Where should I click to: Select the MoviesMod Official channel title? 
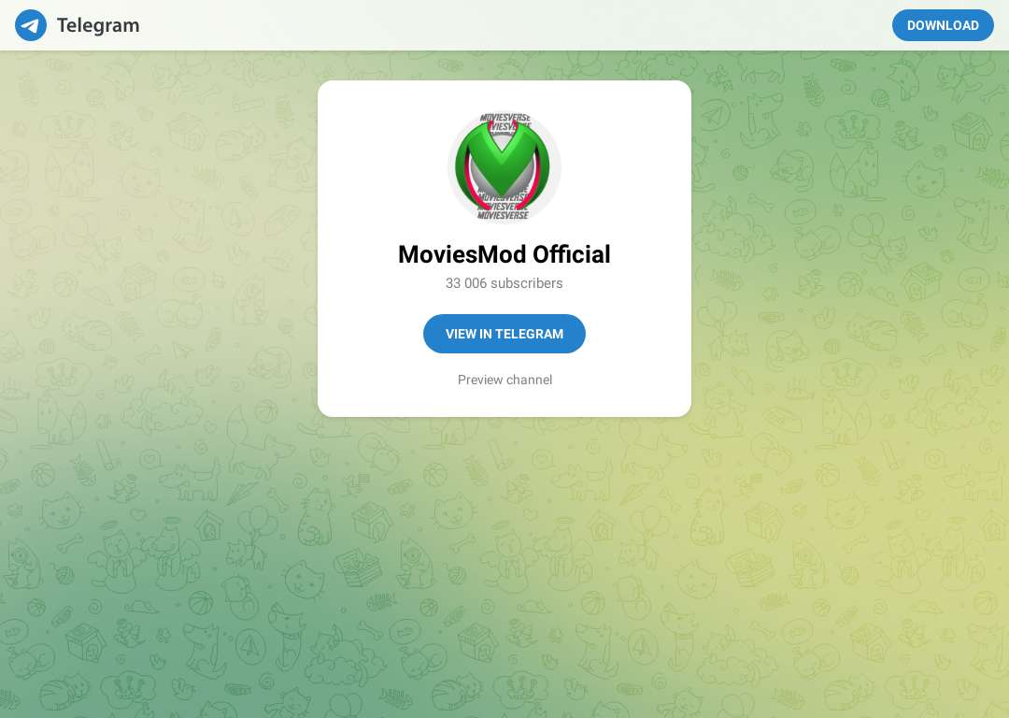point(504,254)
